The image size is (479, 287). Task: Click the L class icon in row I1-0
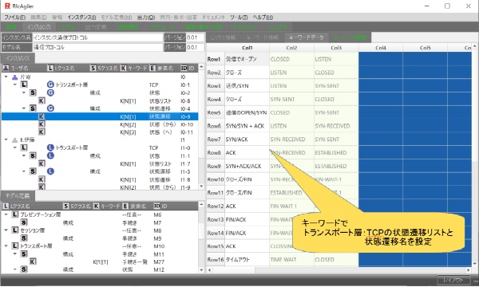(x=24, y=147)
